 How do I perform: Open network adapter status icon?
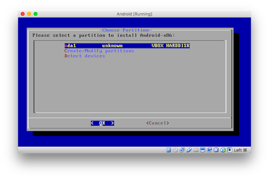[182, 150]
